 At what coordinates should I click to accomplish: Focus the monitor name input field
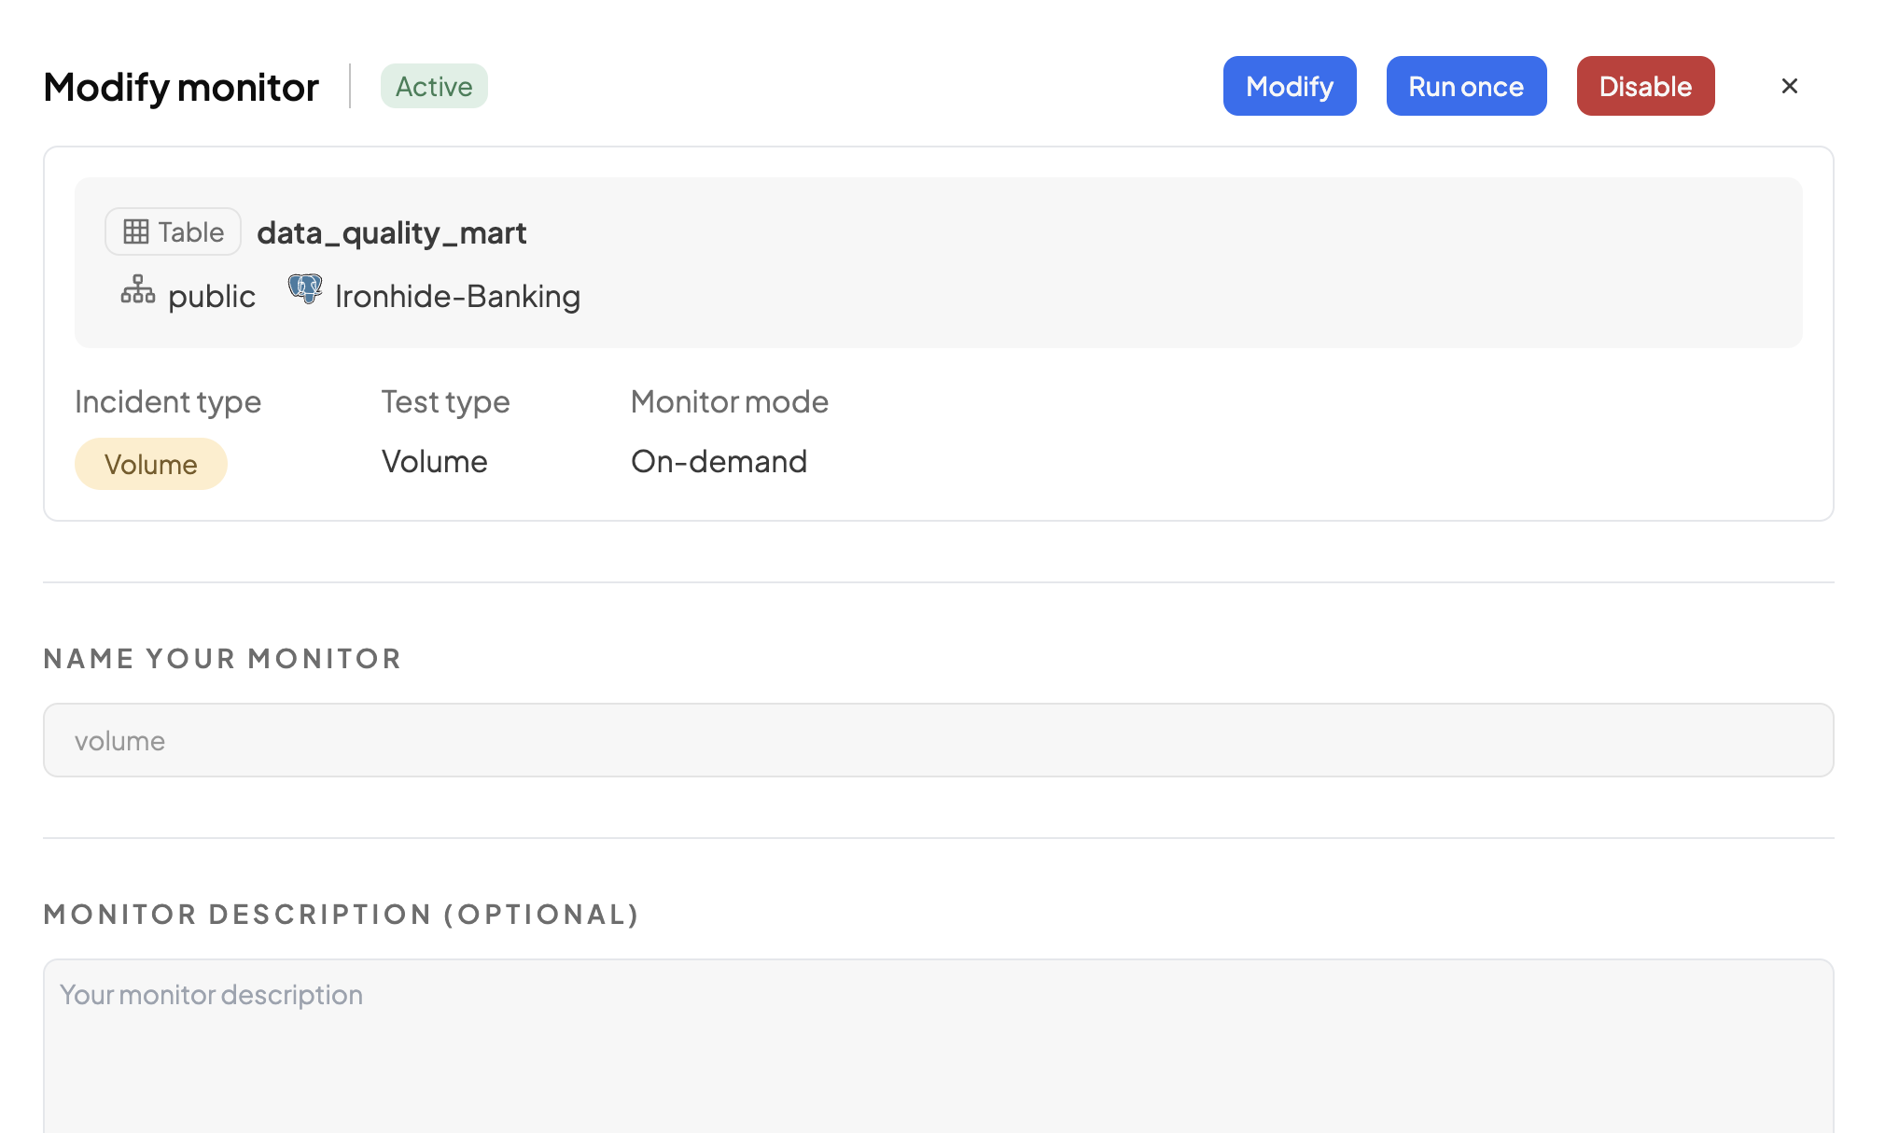[938, 740]
